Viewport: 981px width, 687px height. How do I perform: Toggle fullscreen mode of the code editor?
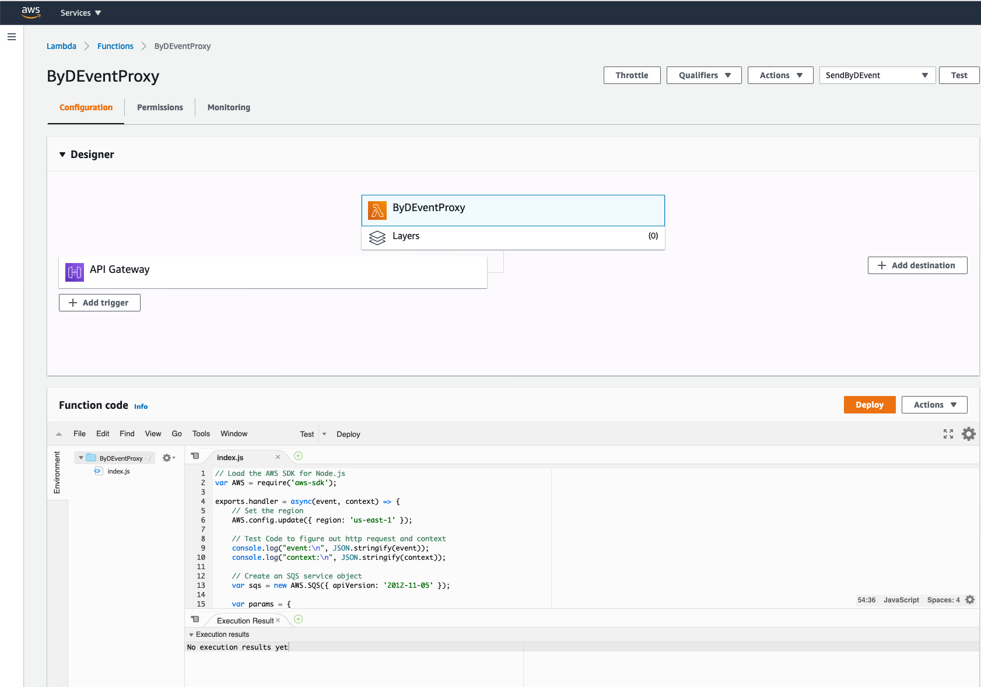pos(948,434)
